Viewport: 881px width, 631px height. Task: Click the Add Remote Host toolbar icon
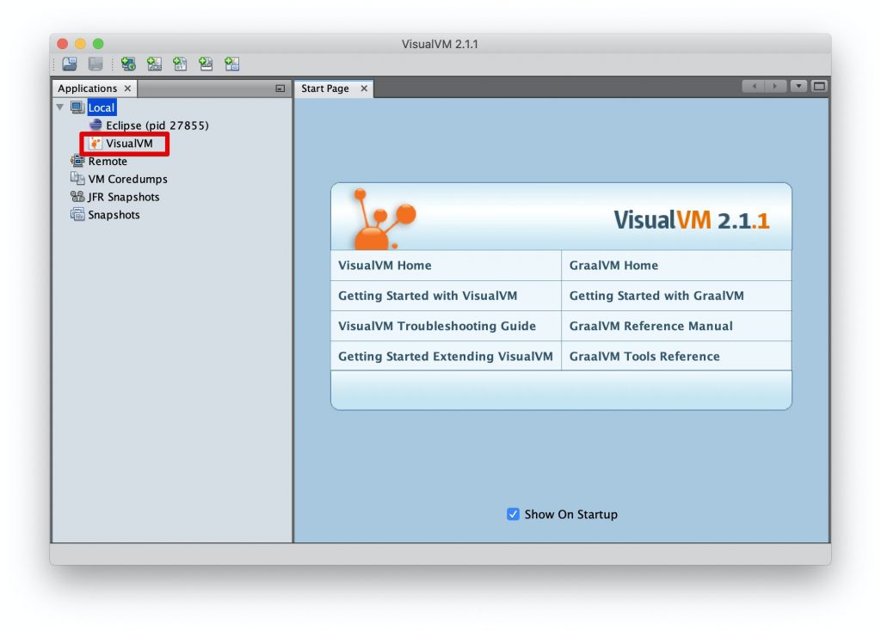pyautogui.click(x=128, y=64)
